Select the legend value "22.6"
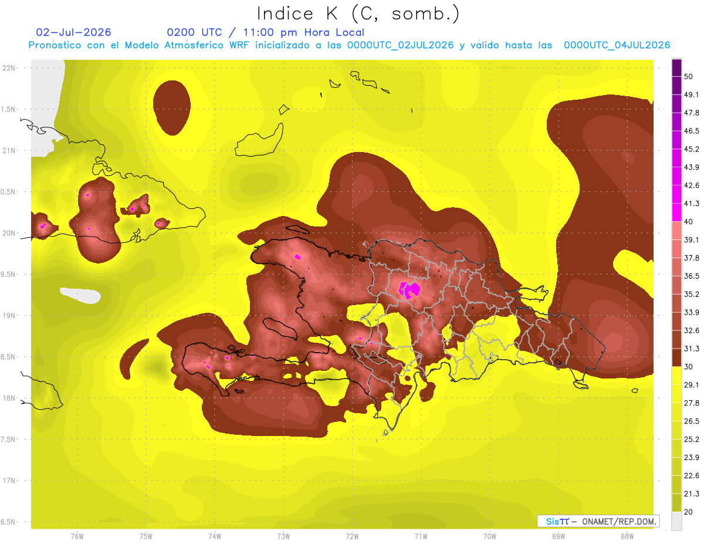 (x=692, y=475)
